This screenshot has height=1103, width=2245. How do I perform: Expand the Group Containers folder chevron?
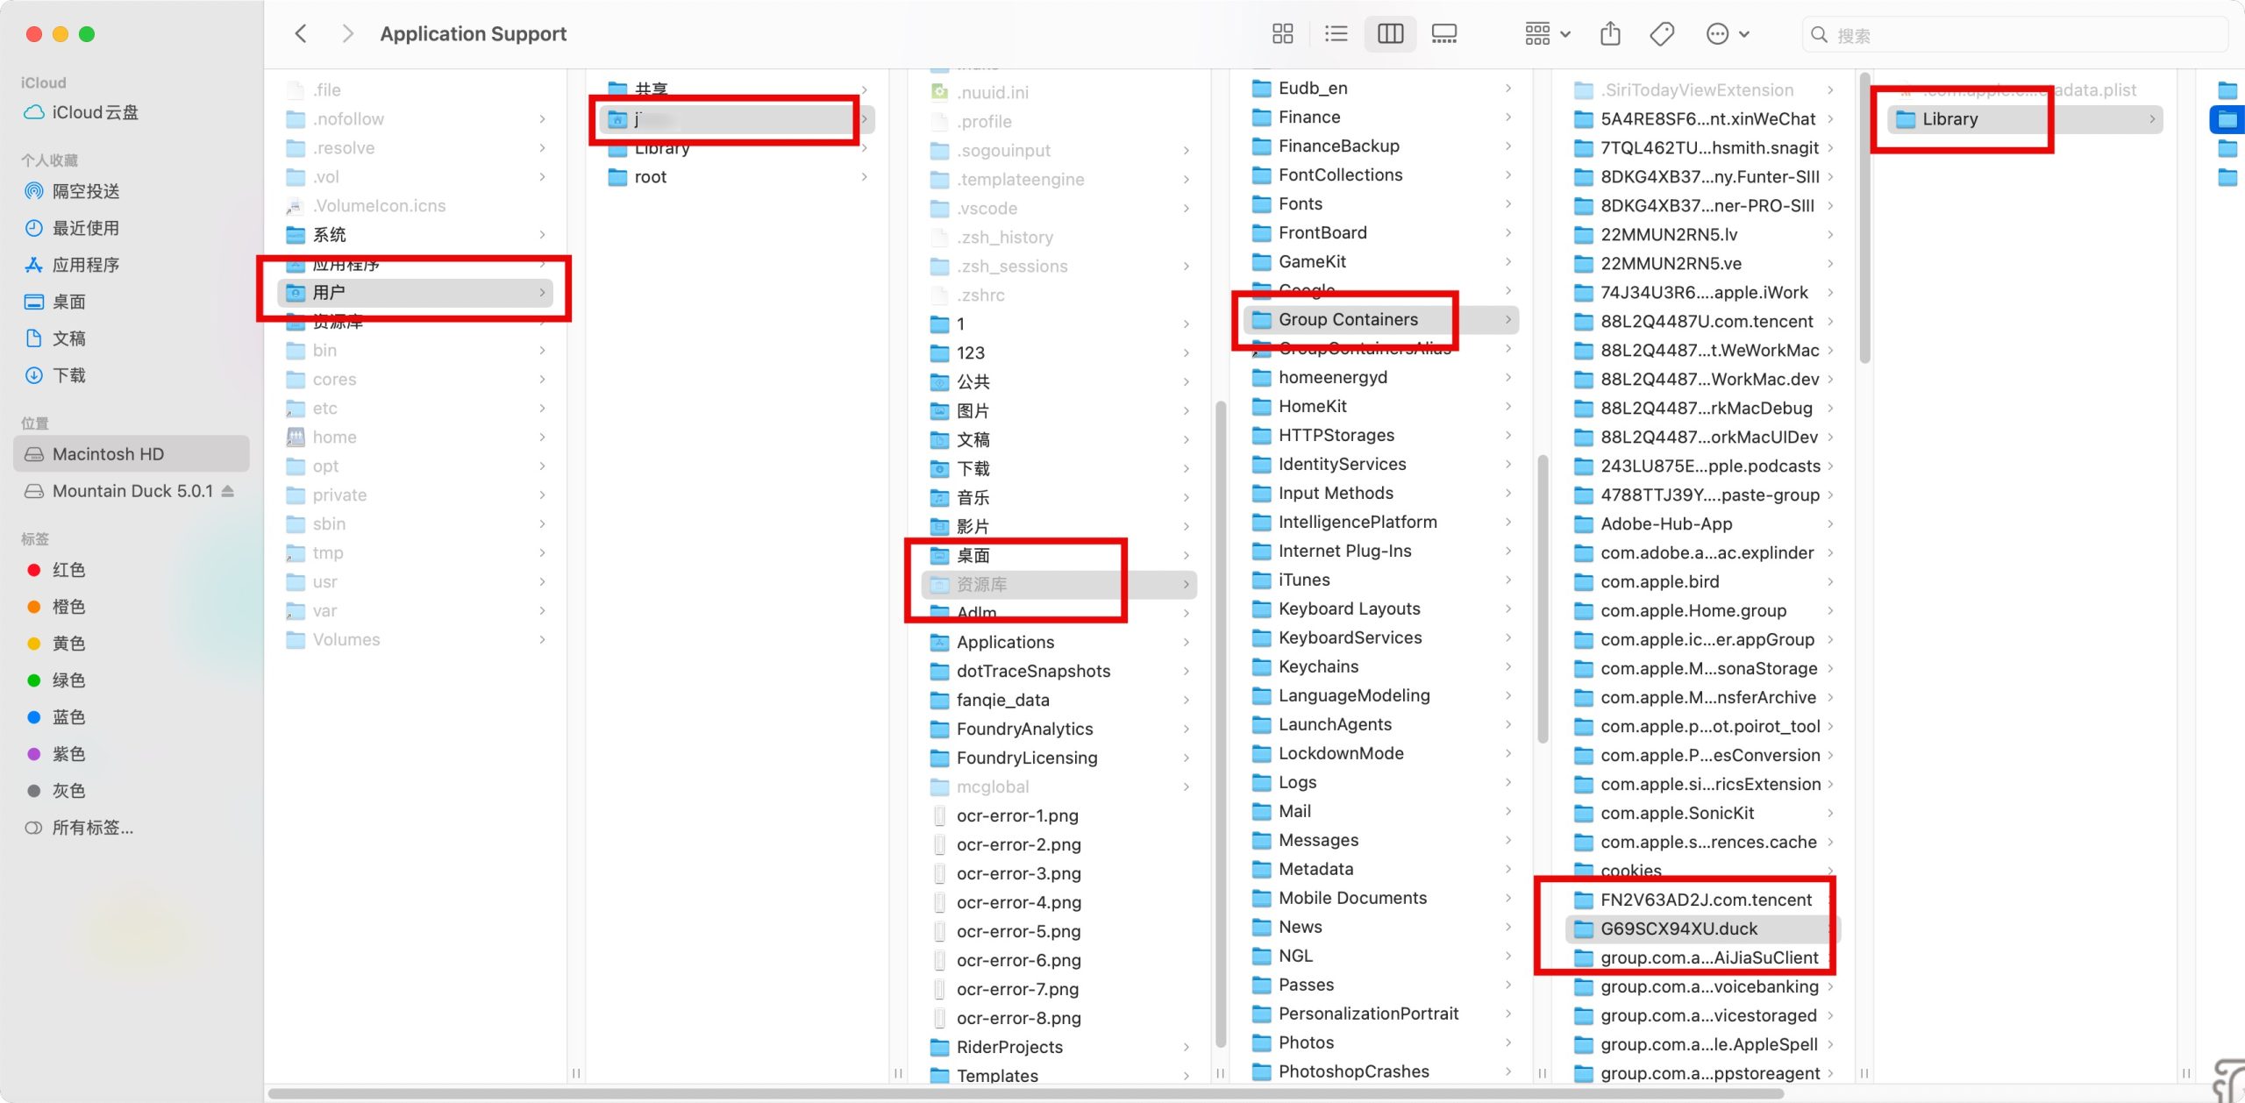click(x=1508, y=320)
